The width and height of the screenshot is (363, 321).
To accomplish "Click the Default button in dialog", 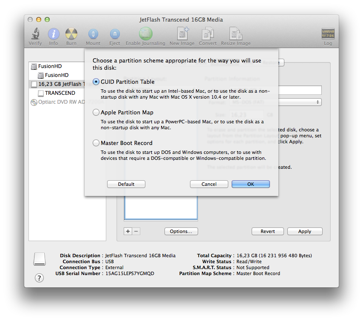I will pyautogui.click(x=126, y=184).
